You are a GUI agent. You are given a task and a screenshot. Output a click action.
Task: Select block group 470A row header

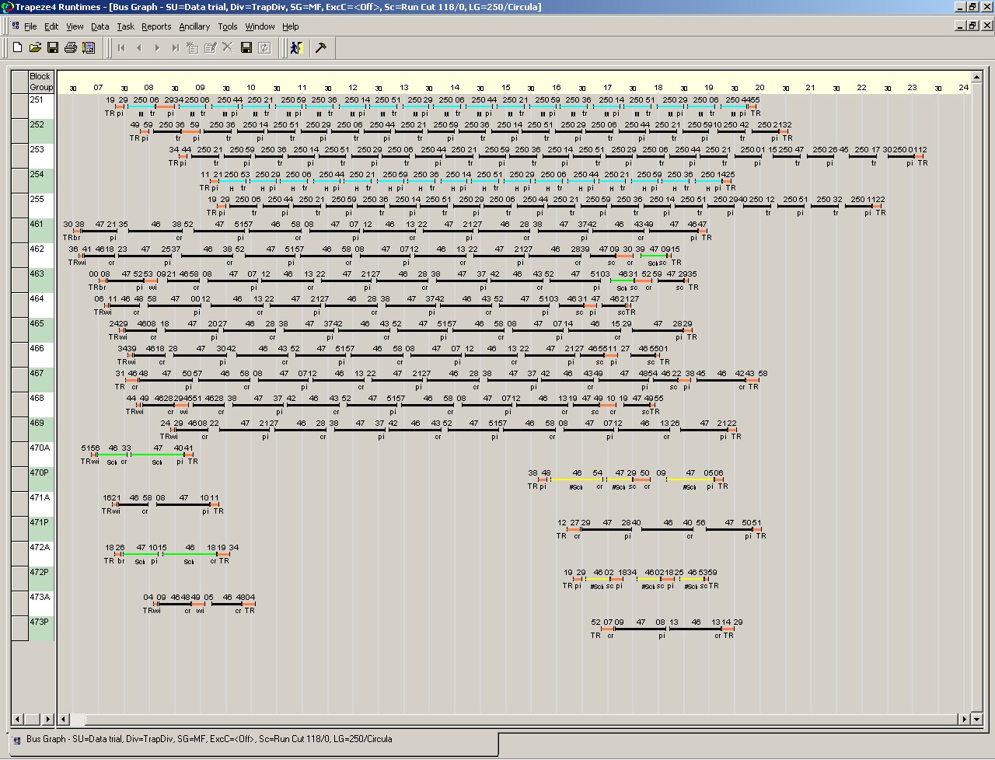[41, 448]
